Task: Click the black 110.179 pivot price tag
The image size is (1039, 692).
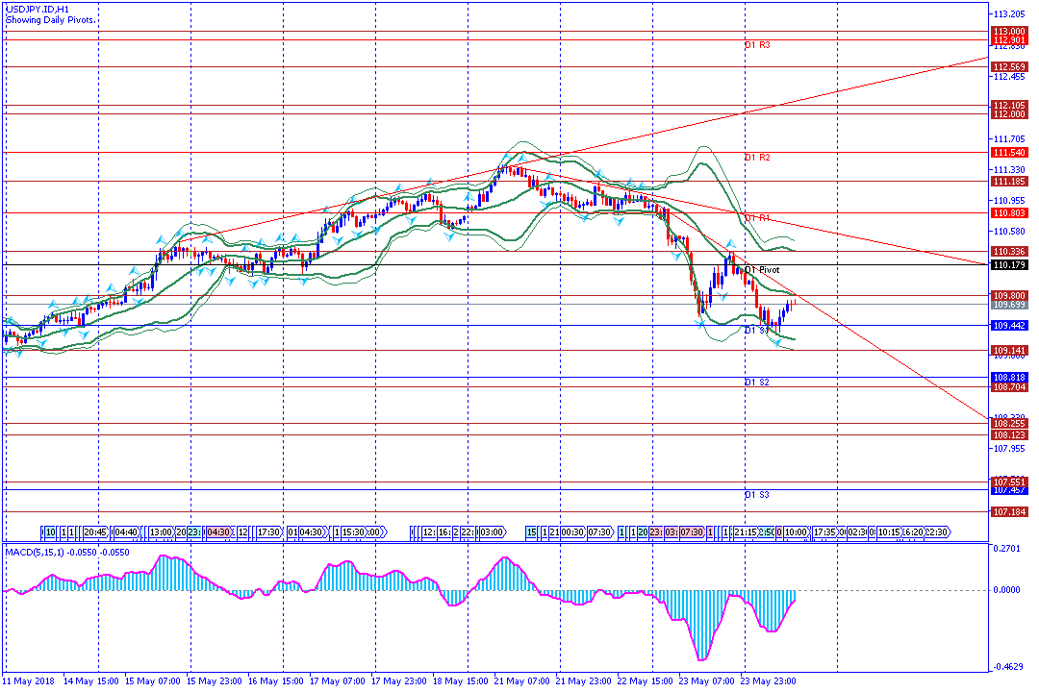Action: [1009, 265]
